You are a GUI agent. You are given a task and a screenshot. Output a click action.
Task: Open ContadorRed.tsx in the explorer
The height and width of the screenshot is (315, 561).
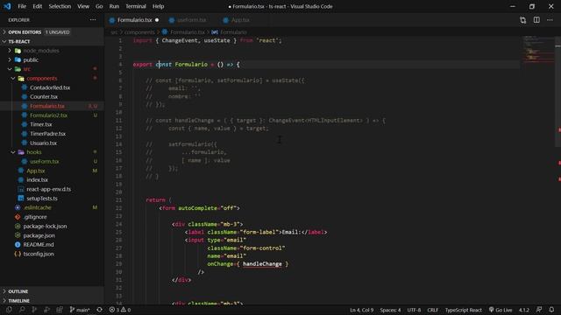coord(50,87)
